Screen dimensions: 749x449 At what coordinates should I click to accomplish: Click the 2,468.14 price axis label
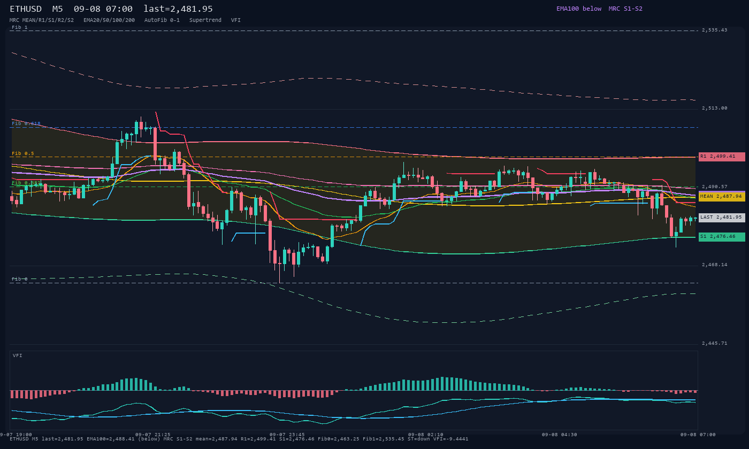(715, 265)
